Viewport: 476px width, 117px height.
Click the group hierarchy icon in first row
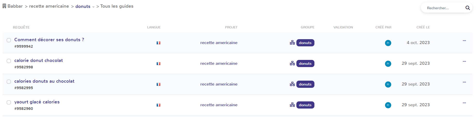coord(292,43)
